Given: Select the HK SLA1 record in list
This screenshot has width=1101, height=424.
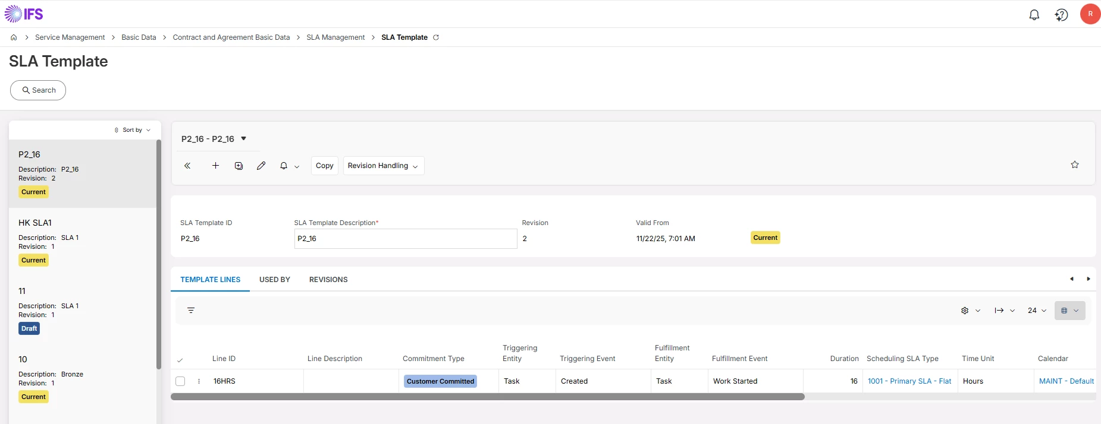Looking at the screenshot, I should [83, 242].
